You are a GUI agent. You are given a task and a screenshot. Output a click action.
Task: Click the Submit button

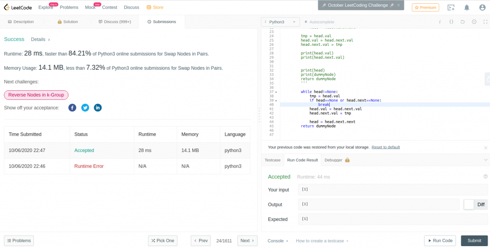(474, 241)
